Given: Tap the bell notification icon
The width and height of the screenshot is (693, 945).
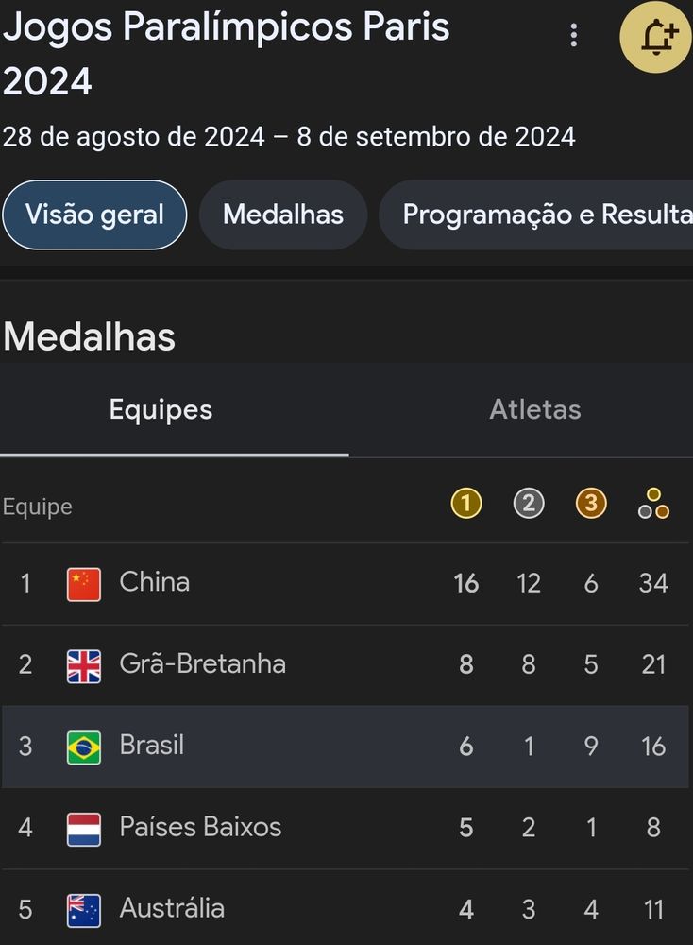Looking at the screenshot, I should 655,38.
